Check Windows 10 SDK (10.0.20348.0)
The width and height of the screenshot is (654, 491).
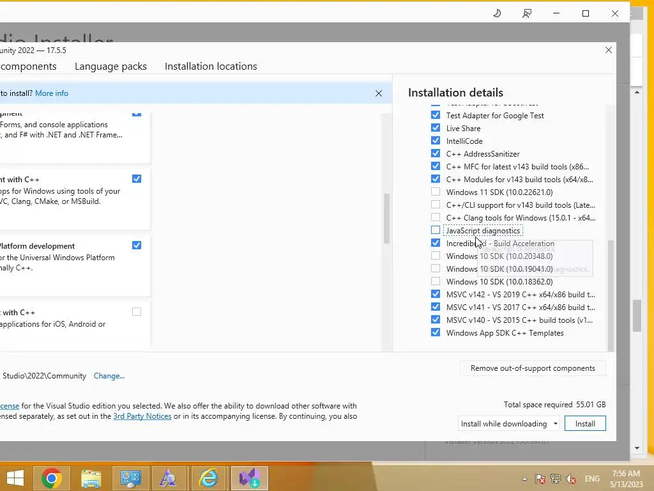click(436, 256)
